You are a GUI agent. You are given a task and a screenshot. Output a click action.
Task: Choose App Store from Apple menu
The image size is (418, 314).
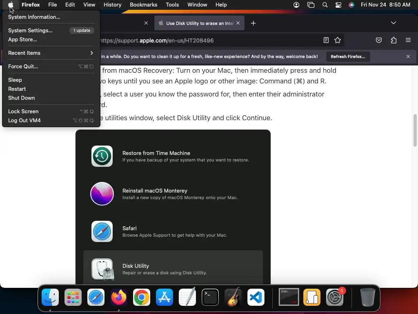click(x=51, y=40)
